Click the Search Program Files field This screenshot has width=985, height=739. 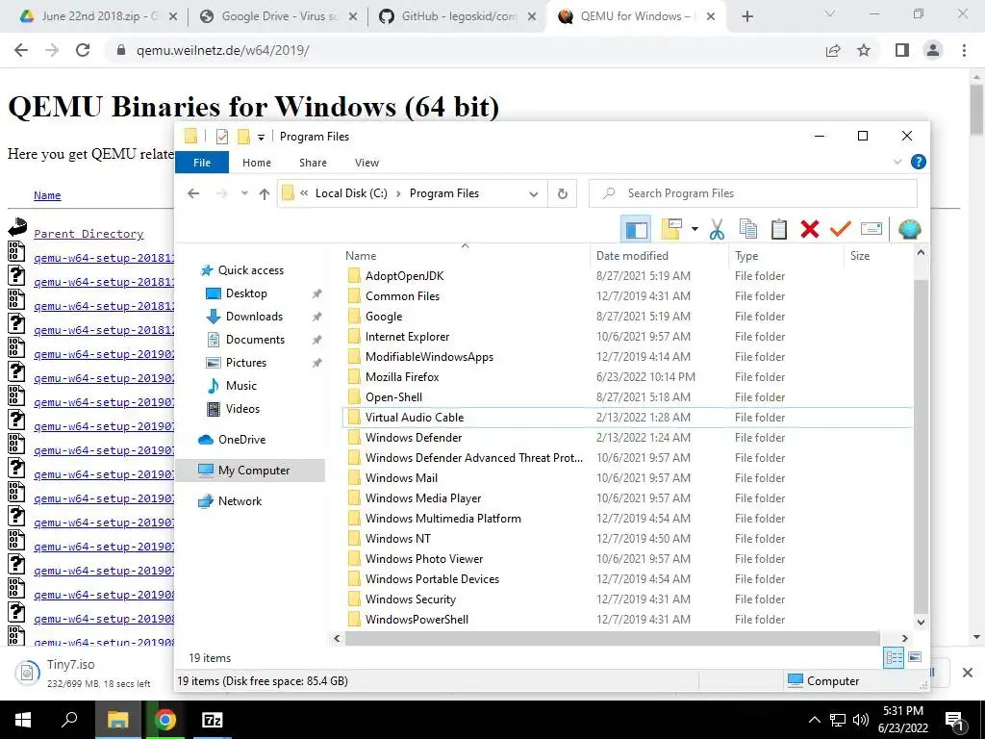pyautogui.click(x=752, y=193)
